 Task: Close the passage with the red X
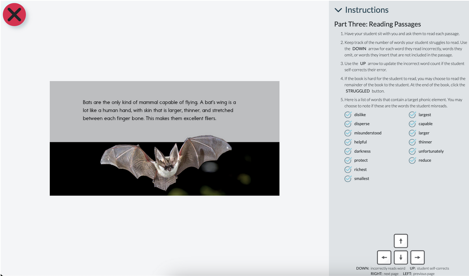point(14,15)
